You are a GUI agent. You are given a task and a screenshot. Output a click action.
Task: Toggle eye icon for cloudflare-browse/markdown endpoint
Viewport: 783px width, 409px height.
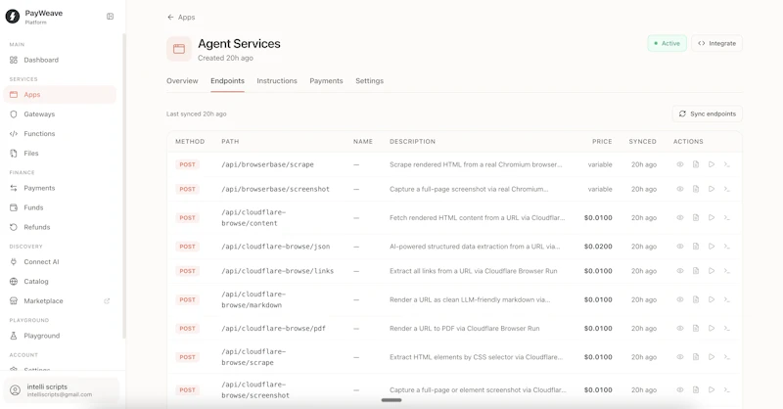(680, 299)
